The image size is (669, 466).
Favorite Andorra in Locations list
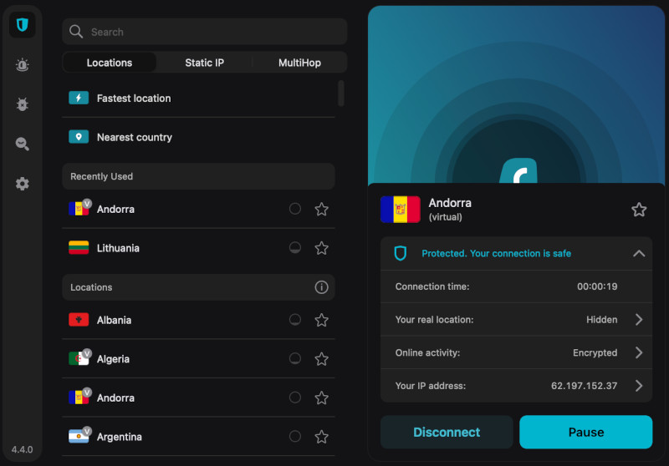click(321, 398)
